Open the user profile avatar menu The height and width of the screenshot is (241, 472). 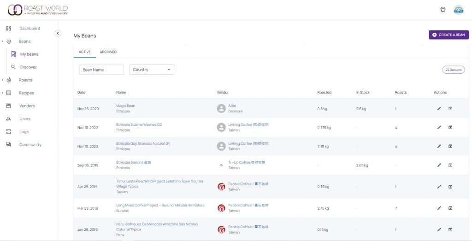coord(458,10)
